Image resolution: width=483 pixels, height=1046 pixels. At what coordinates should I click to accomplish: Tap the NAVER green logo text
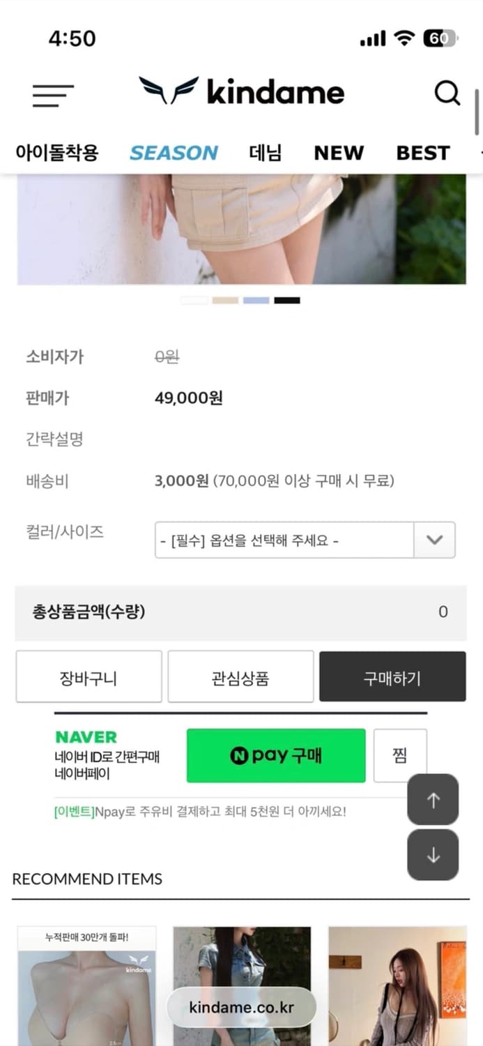(86, 736)
